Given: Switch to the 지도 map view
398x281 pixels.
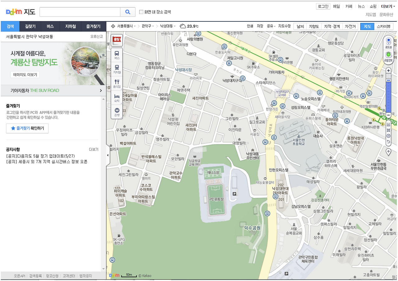Looking at the screenshot, I should (x=367, y=26).
